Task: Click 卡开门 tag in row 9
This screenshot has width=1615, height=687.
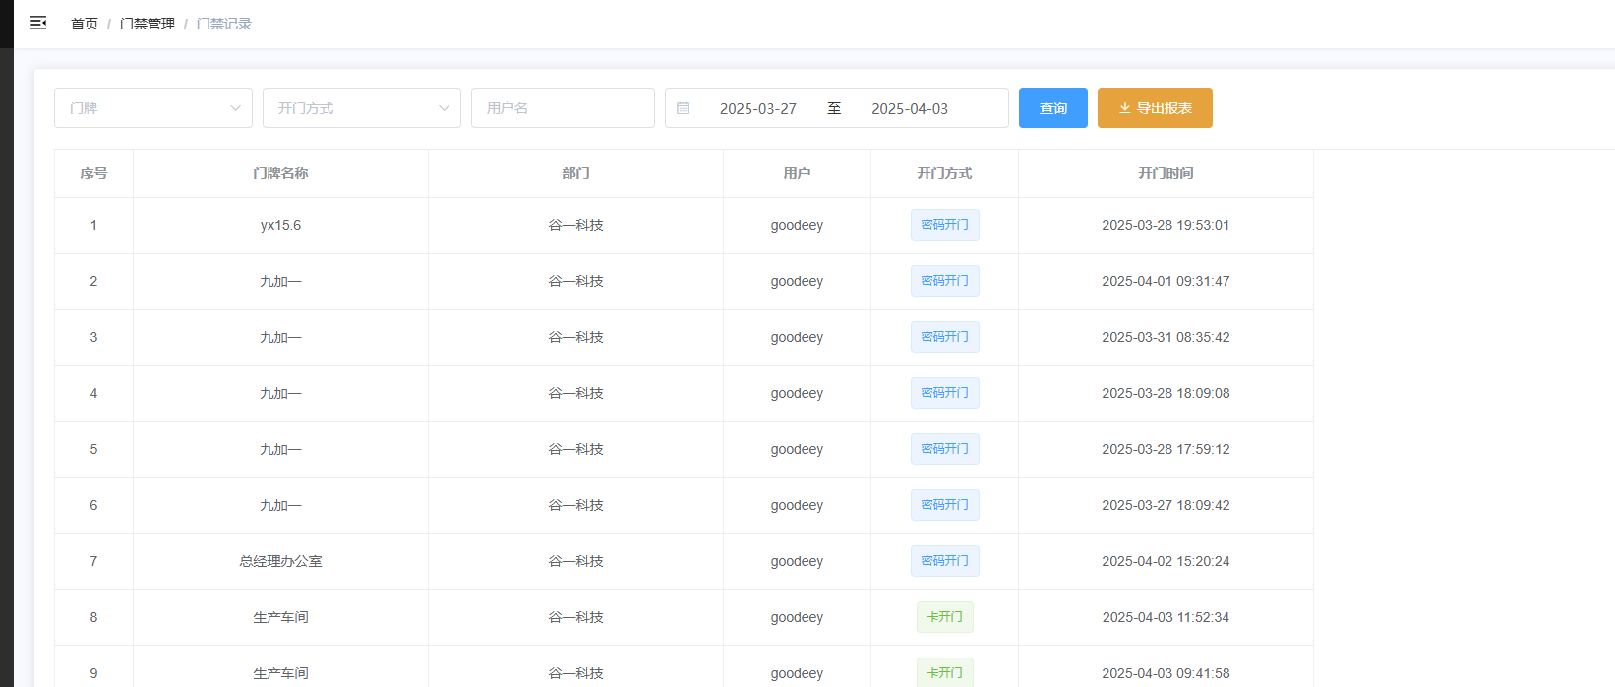Action: pos(944,672)
